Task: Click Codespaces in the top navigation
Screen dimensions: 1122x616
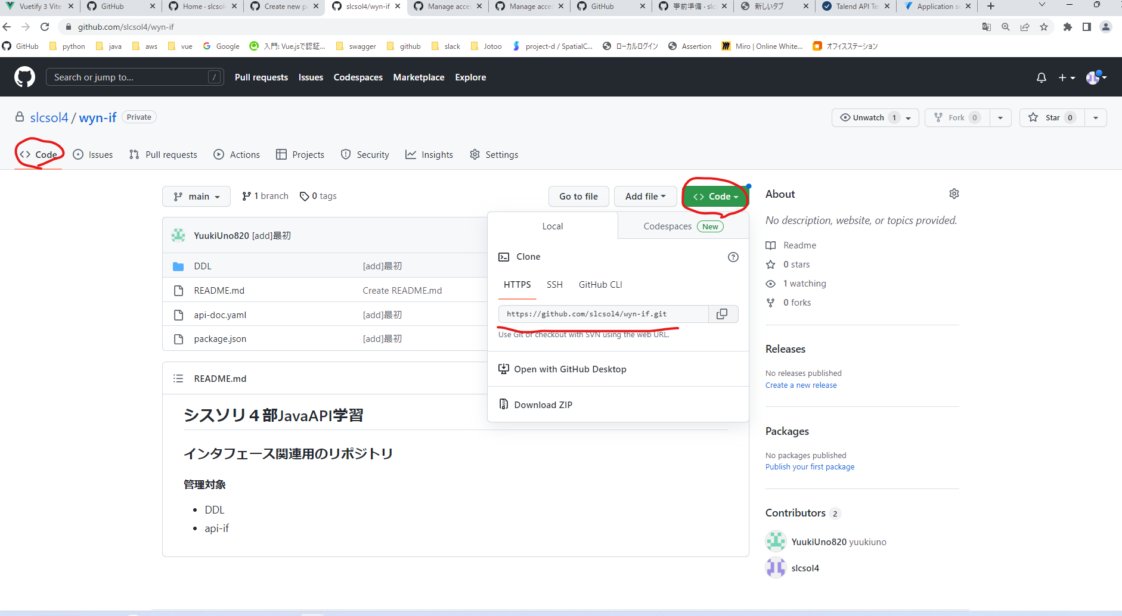Action: tap(358, 77)
